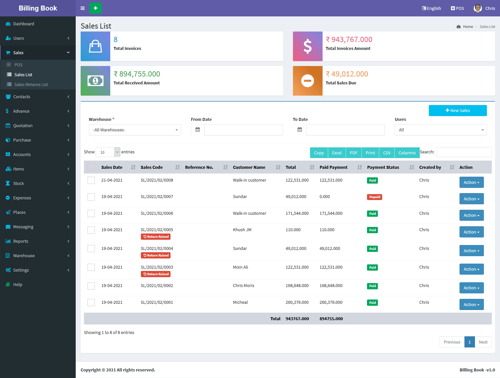Click the hamburger menu toggle icon

pyautogui.click(x=83, y=8)
